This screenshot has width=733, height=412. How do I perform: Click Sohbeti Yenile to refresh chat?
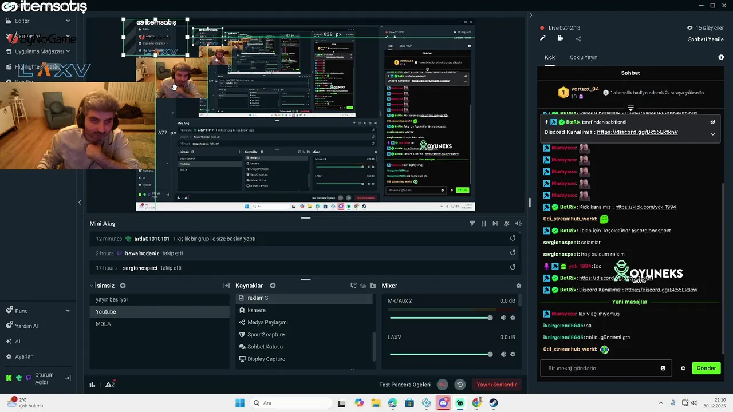(706, 39)
